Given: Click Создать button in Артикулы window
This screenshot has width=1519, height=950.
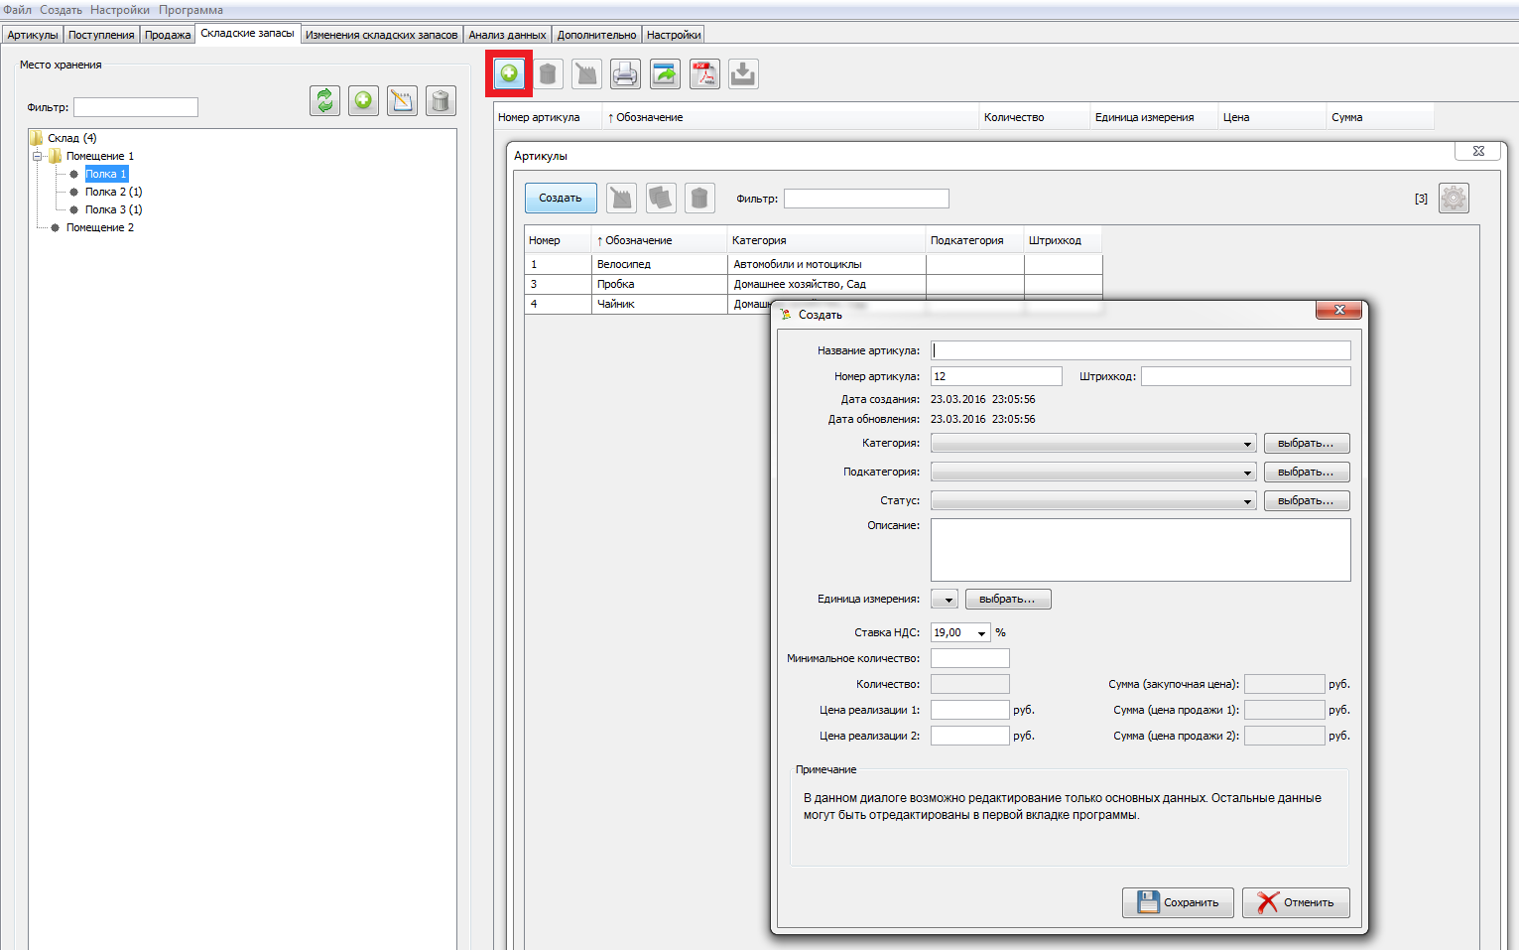Looking at the screenshot, I should click(561, 198).
